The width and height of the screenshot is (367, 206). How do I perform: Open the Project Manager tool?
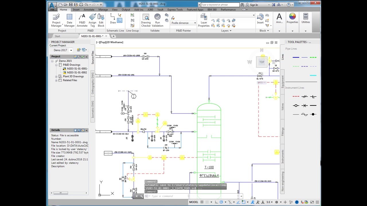pos(56,20)
